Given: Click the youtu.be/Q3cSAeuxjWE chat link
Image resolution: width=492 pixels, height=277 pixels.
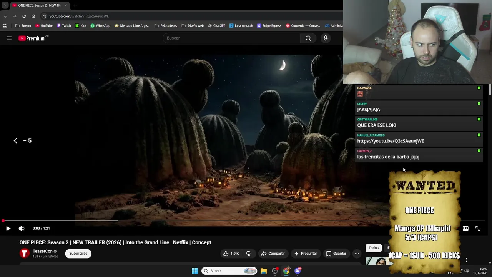Looking at the screenshot, I should point(391,141).
